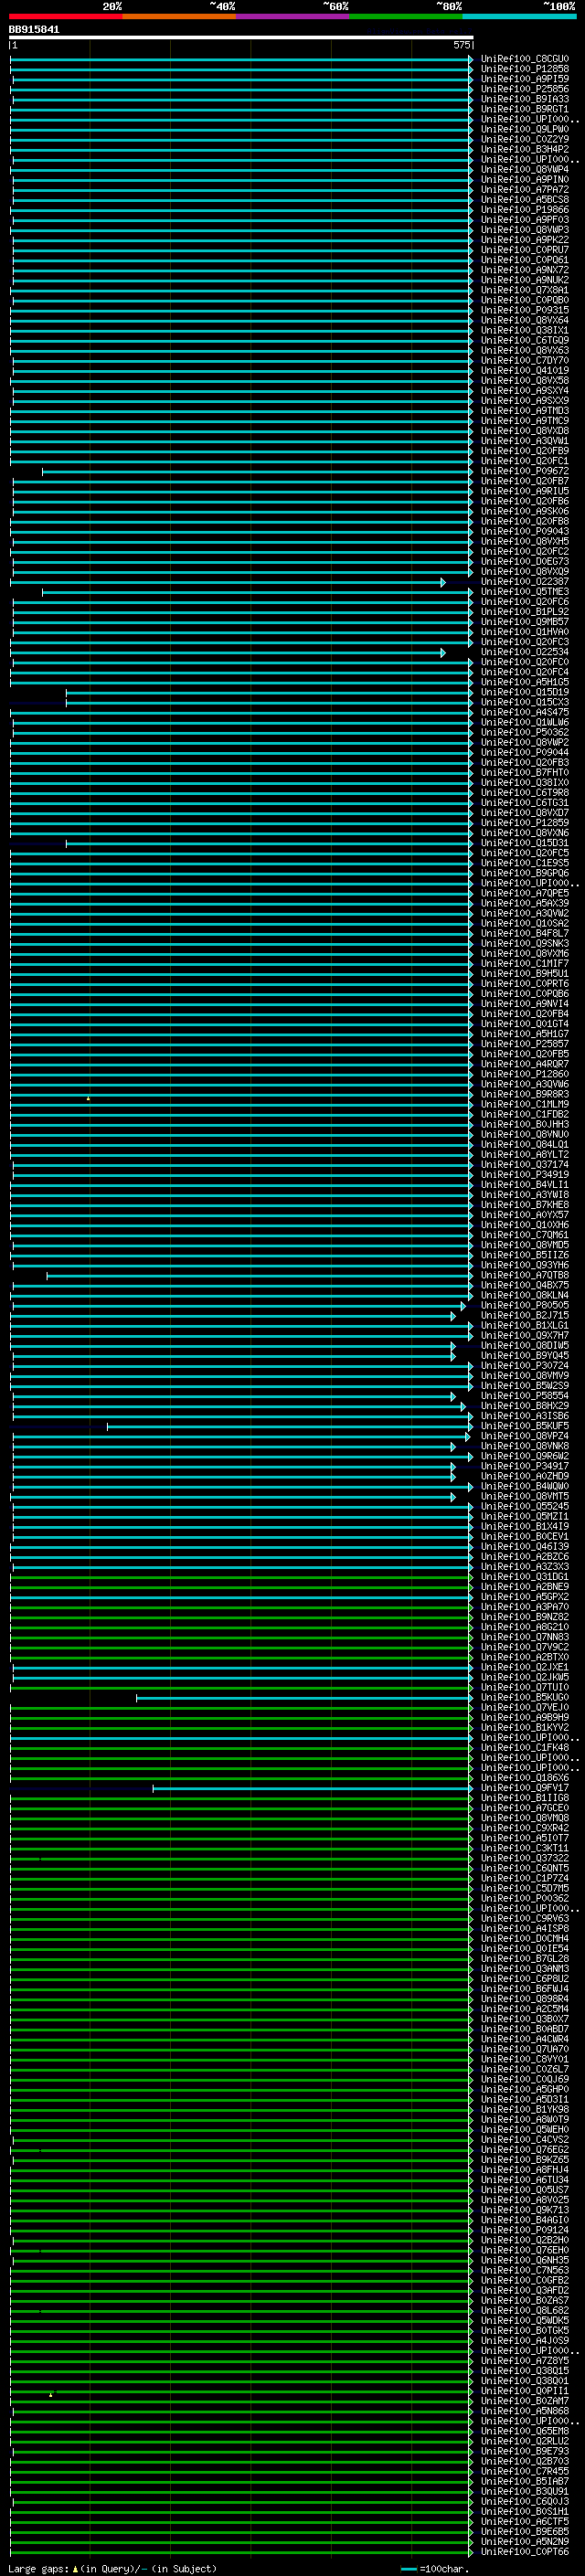The image size is (585, 2576).
Task: Select hit label UniRef100_A9PK22
Action: pos(524,240)
